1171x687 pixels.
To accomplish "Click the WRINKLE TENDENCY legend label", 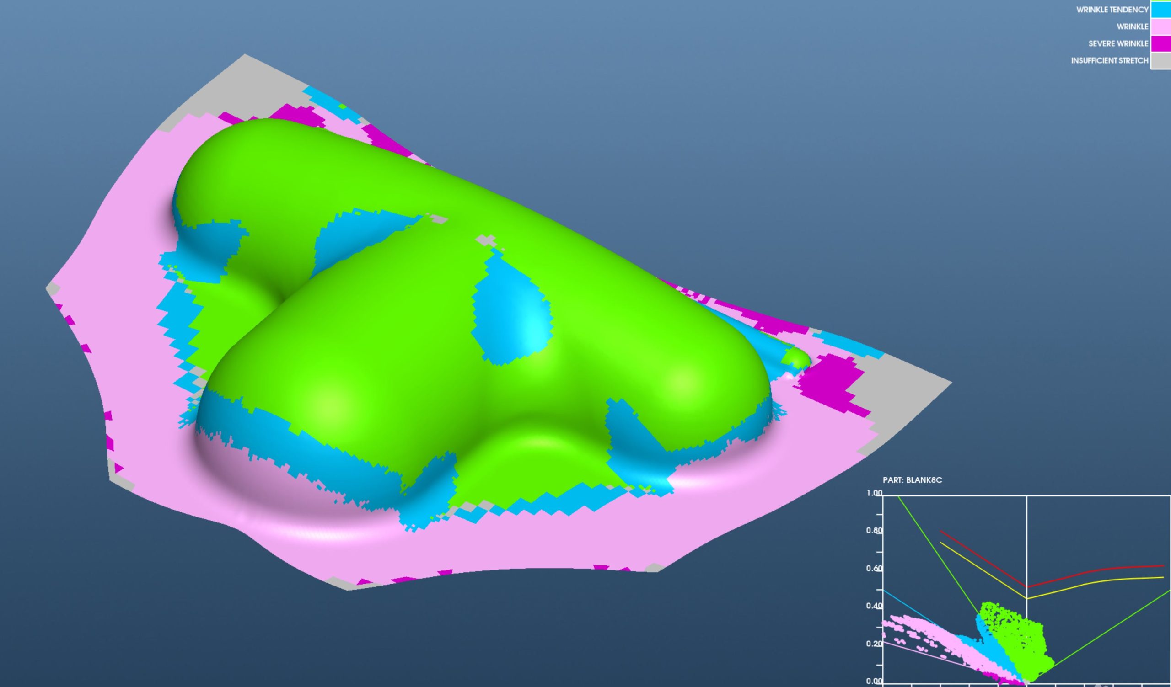I will coord(1112,10).
